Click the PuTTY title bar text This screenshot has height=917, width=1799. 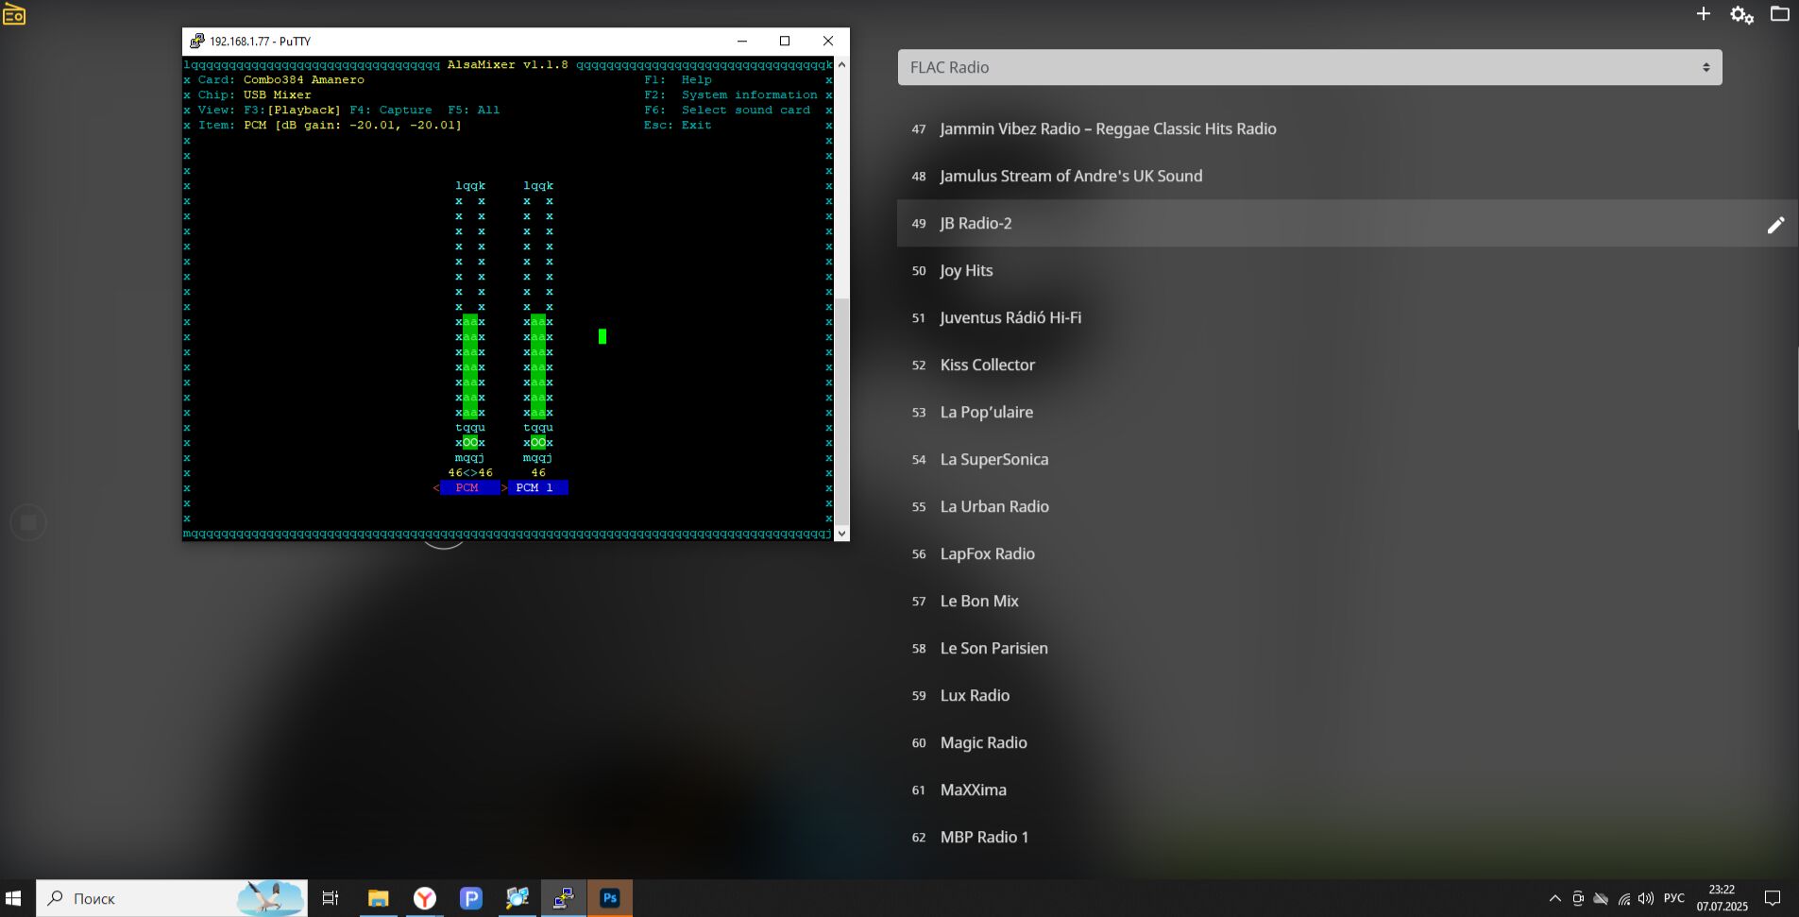pyautogui.click(x=260, y=42)
